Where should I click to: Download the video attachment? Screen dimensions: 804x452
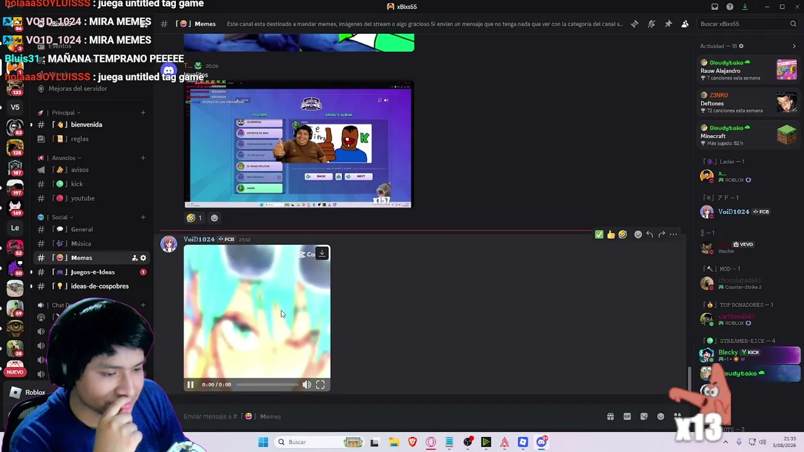322,254
